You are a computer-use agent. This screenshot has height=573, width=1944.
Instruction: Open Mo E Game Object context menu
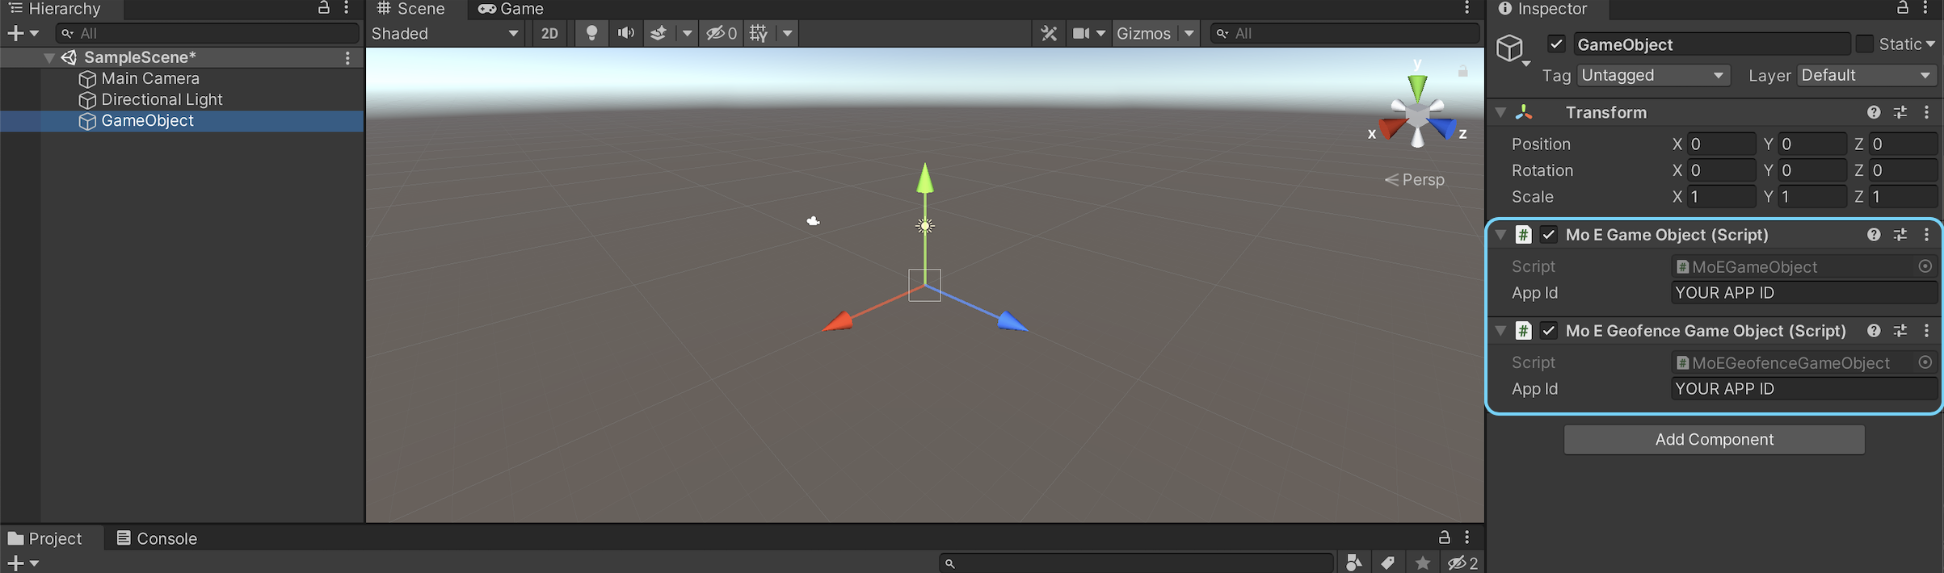[1927, 235]
